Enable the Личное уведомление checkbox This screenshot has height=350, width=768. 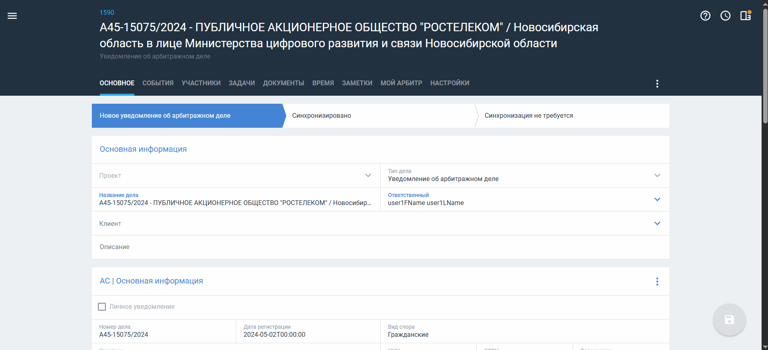coord(102,307)
